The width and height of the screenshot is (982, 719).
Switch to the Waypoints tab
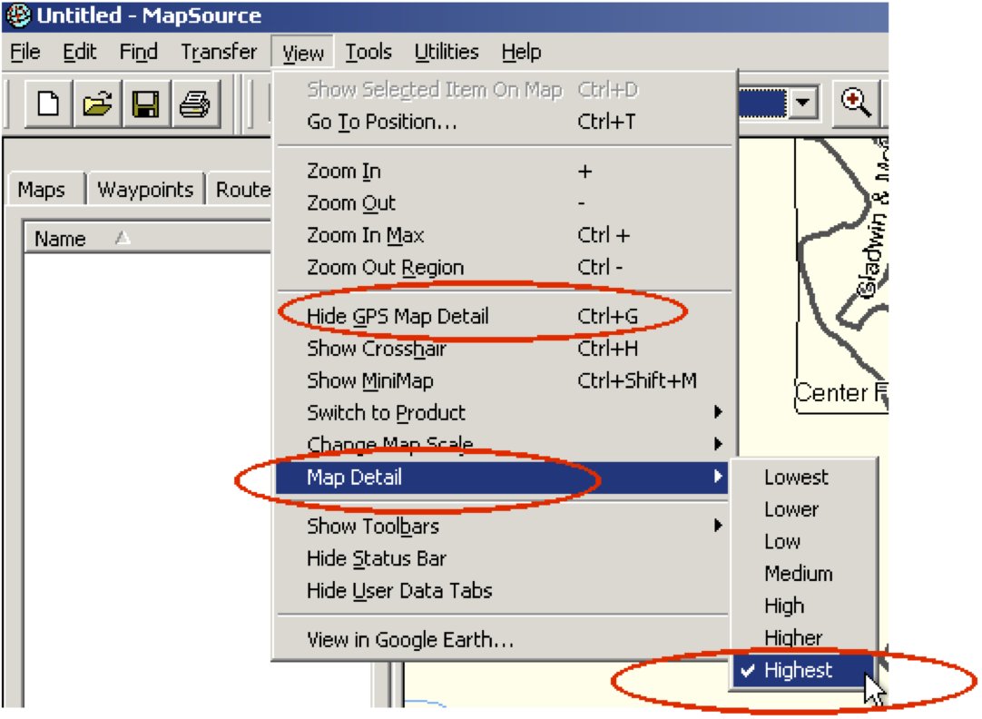(x=146, y=189)
